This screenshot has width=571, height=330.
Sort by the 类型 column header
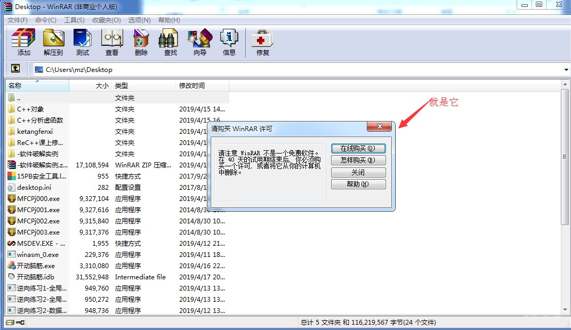pos(143,86)
